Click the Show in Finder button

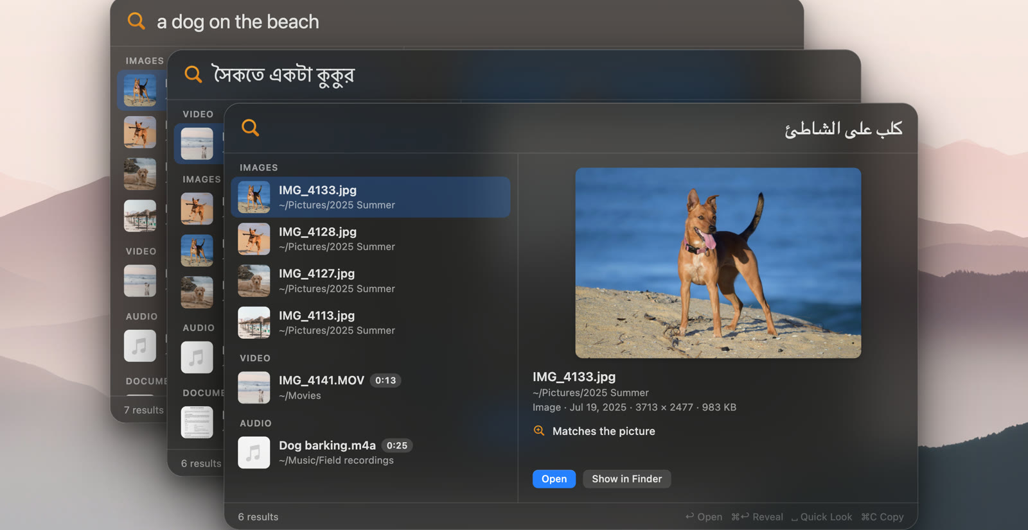pos(626,479)
